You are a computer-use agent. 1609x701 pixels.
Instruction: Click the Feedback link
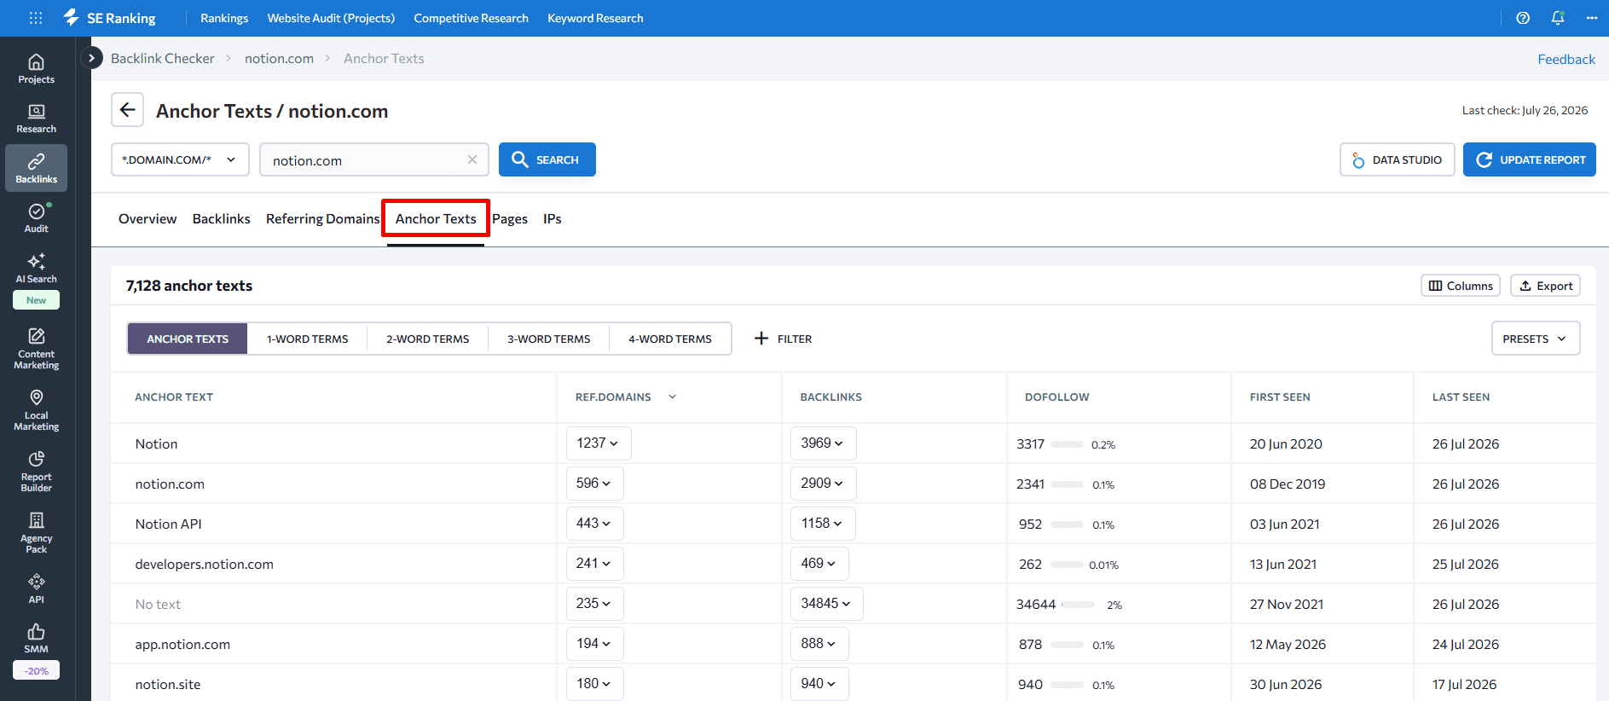[x=1566, y=59]
